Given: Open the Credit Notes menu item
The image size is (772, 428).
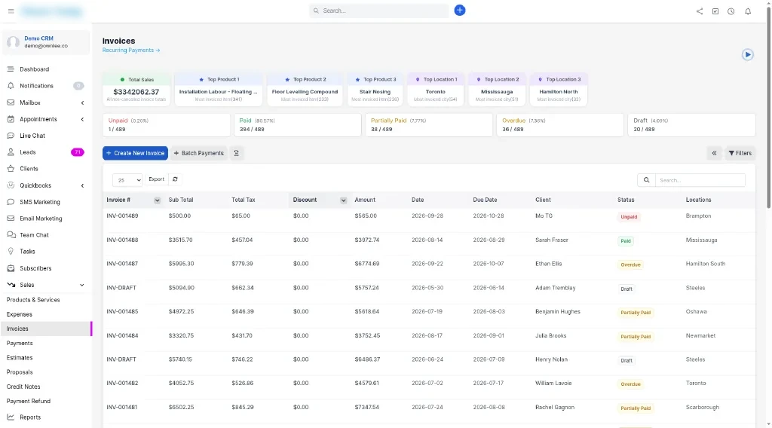Looking at the screenshot, I should point(23,387).
